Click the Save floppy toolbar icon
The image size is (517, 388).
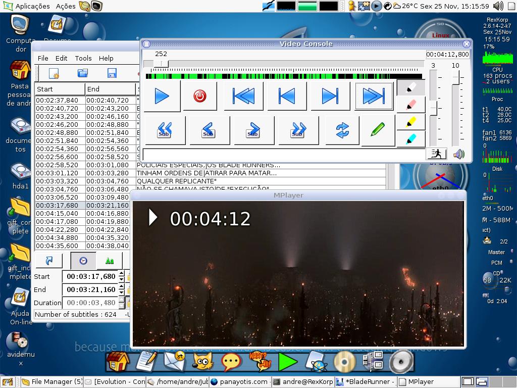point(112,73)
